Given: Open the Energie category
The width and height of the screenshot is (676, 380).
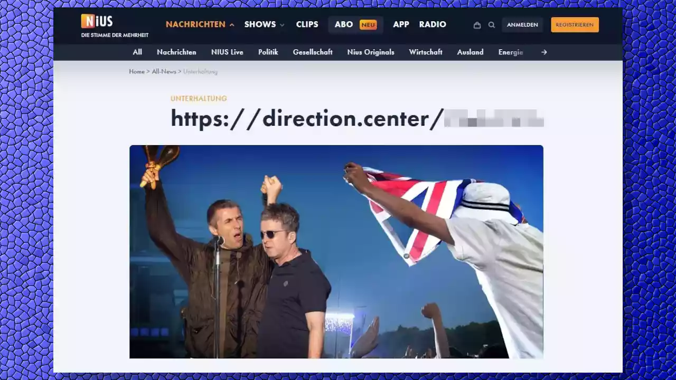Looking at the screenshot, I should (511, 52).
